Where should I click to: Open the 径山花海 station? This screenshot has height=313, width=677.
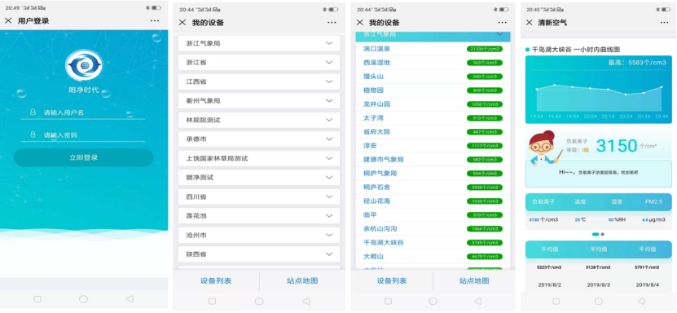433,201
